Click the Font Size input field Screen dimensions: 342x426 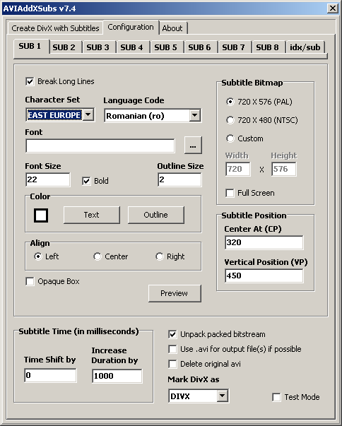[48, 179]
